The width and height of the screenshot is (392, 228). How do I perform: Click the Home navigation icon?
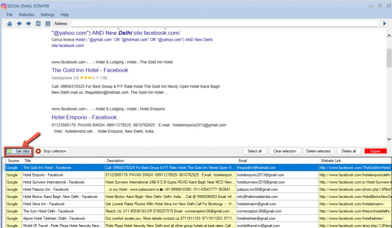point(10,23)
